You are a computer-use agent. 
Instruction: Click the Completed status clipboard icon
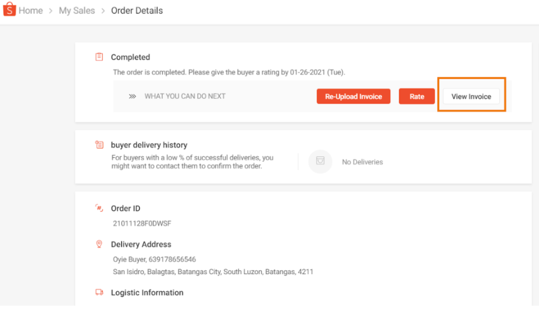click(99, 57)
